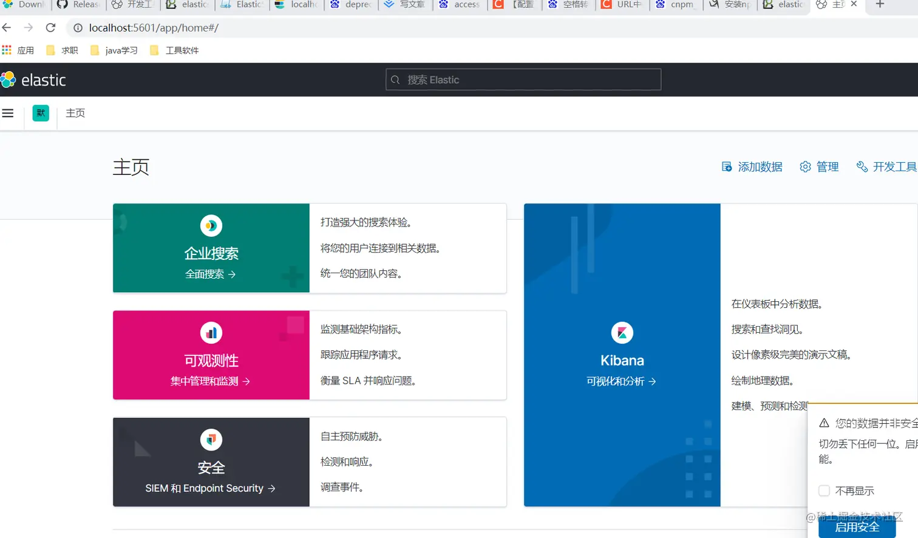The height and width of the screenshot is (538, 918).
Task: Click the 开发工具 wrench icon
Action: tap(862, 167)
